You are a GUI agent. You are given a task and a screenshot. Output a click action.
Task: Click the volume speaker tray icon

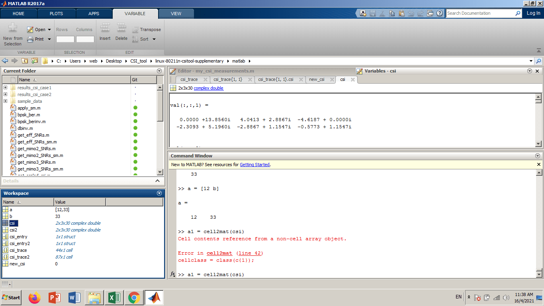coord(506,298)
